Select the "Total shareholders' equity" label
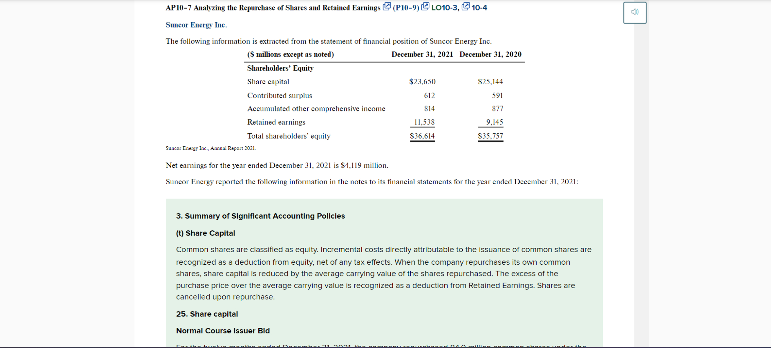771x348 pixels. (289, 136)
